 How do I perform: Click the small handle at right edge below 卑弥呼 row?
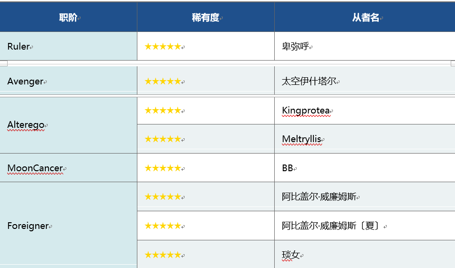tap(453, 63)
